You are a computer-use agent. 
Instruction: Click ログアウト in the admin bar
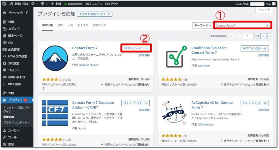point(112,4)
